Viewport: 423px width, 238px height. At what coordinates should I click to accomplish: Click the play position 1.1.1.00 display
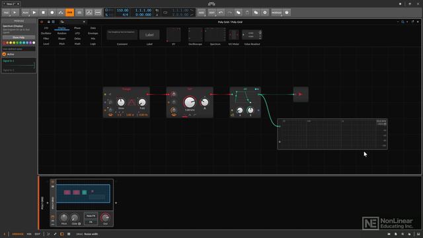[143, 11]
